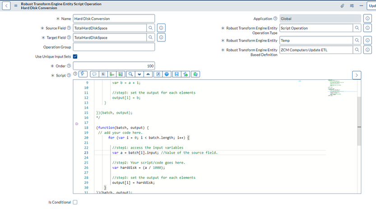This screenshot has width=376, height=209.
Task: Click the Operation Type input 'Script Operation'
Action: coord(316,28)
